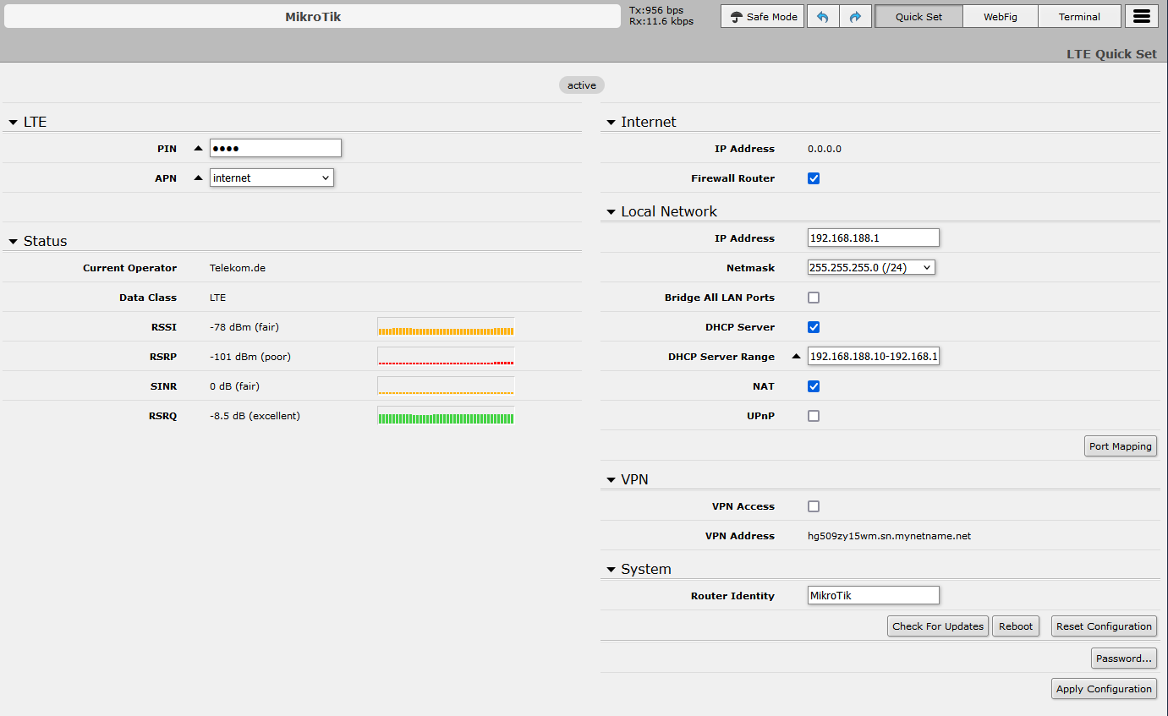Enable the VPN Access checkbox
Viewport: 1168px width, 716px height.
(814, 506)
